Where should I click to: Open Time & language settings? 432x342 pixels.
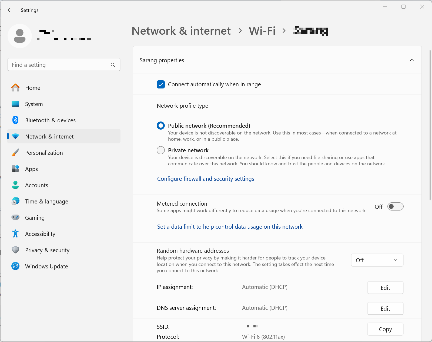click(x=64, y=201)
